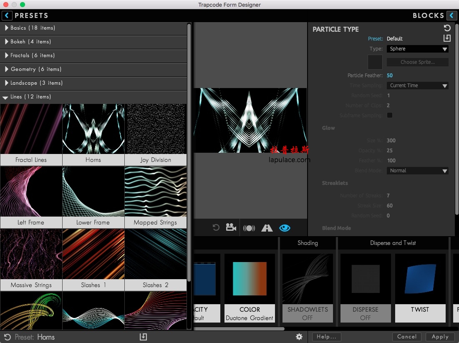459x343 pixels.
Task: Select the green swirl preset thumbnail
Action: [x=31, y=311]
